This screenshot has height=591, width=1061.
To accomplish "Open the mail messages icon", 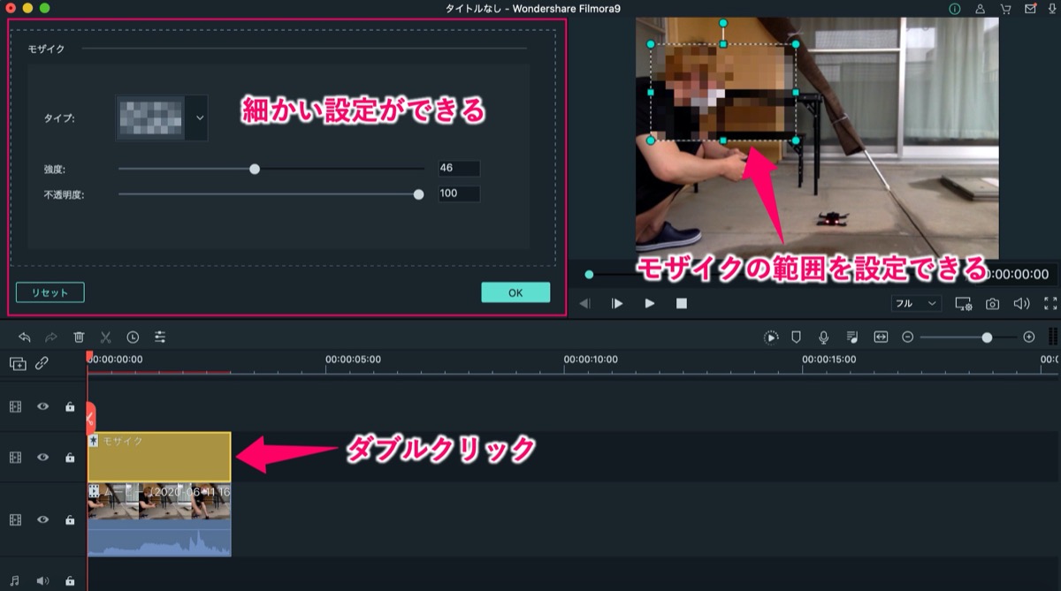I will pos(1030,8).
